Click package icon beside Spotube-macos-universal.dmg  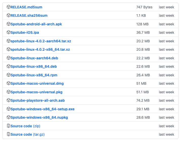9,83
